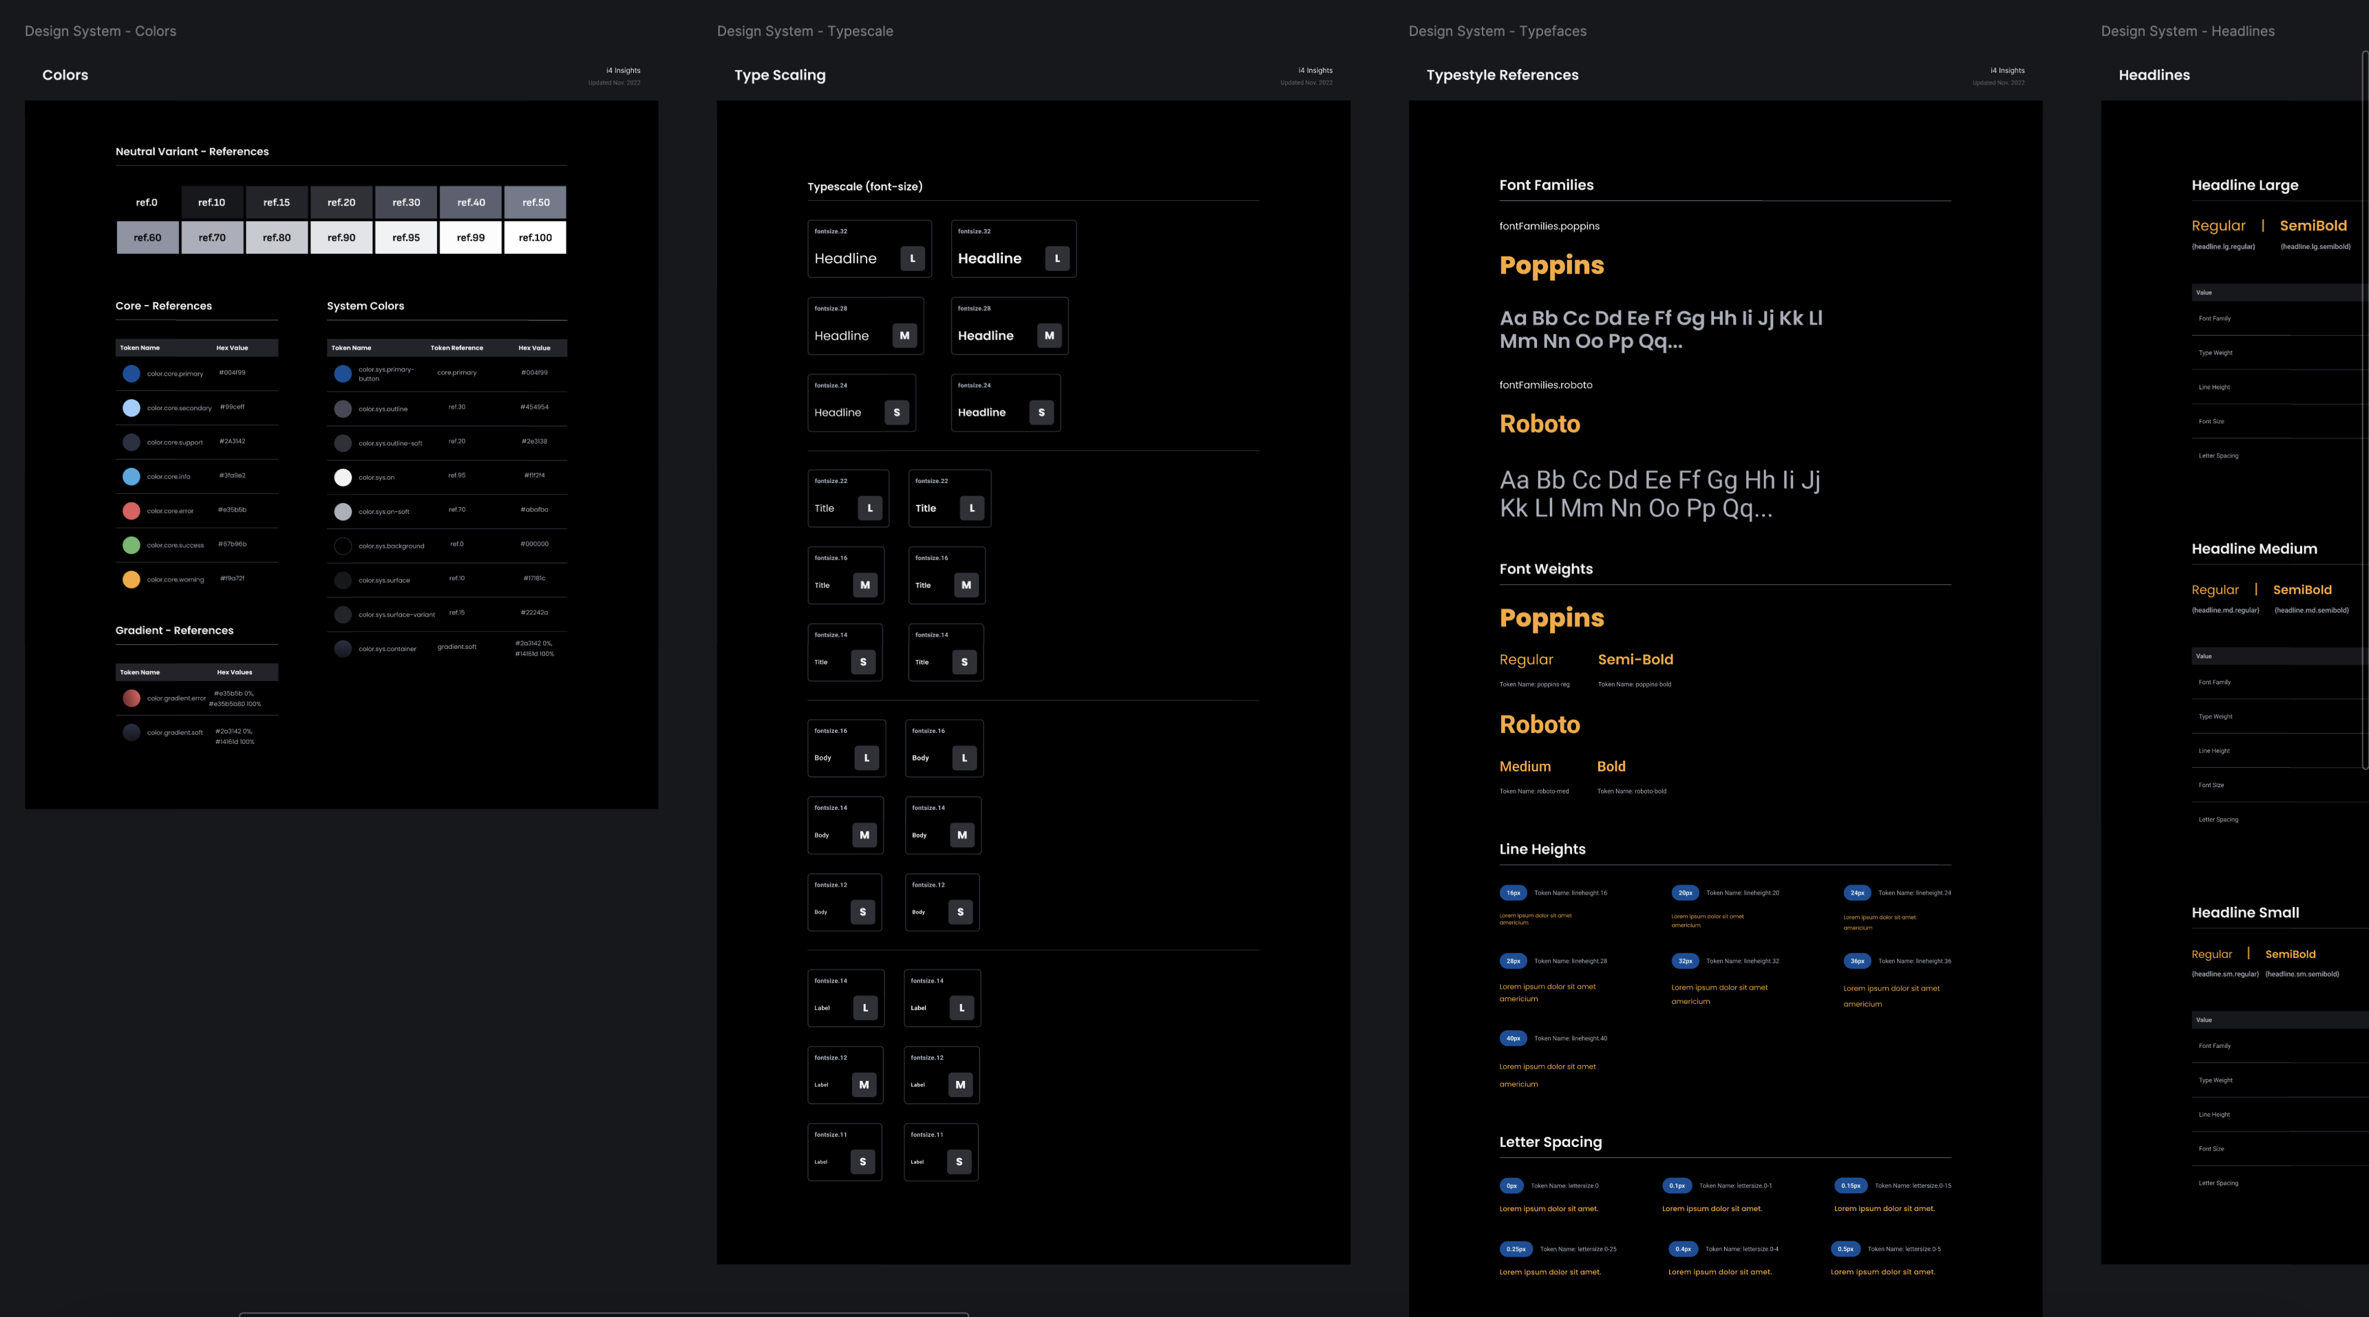
Task: Click the 'Headline Medium' section heading
Action: (2254, 549)
